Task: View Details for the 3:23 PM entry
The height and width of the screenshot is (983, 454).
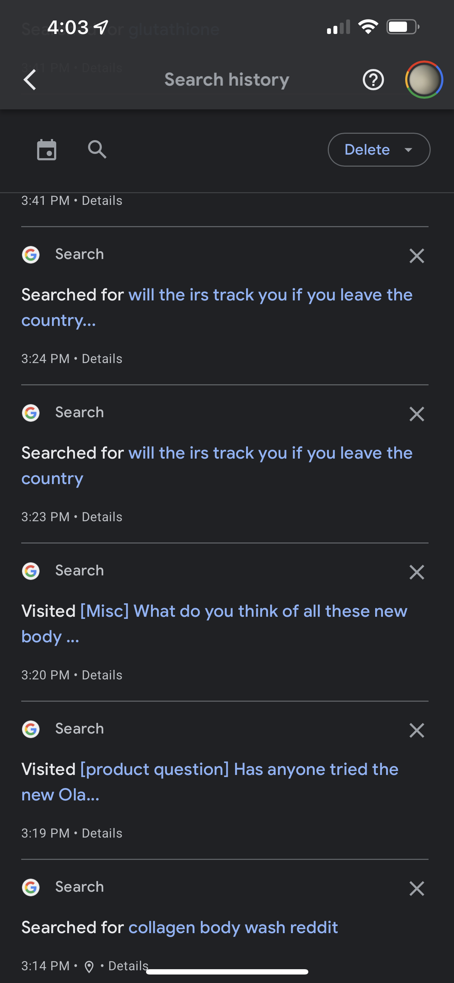Action: pyautogui.click(x=102, y=517)
